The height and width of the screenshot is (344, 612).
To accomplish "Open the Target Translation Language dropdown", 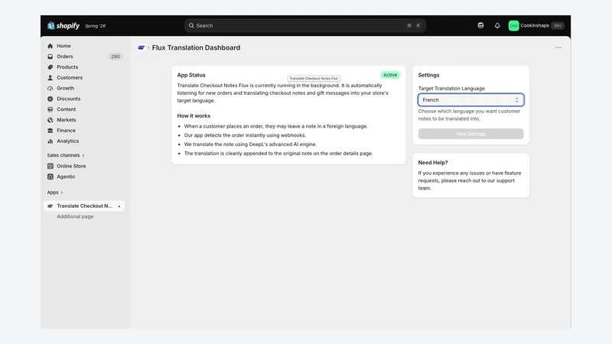I will point(470,100).
